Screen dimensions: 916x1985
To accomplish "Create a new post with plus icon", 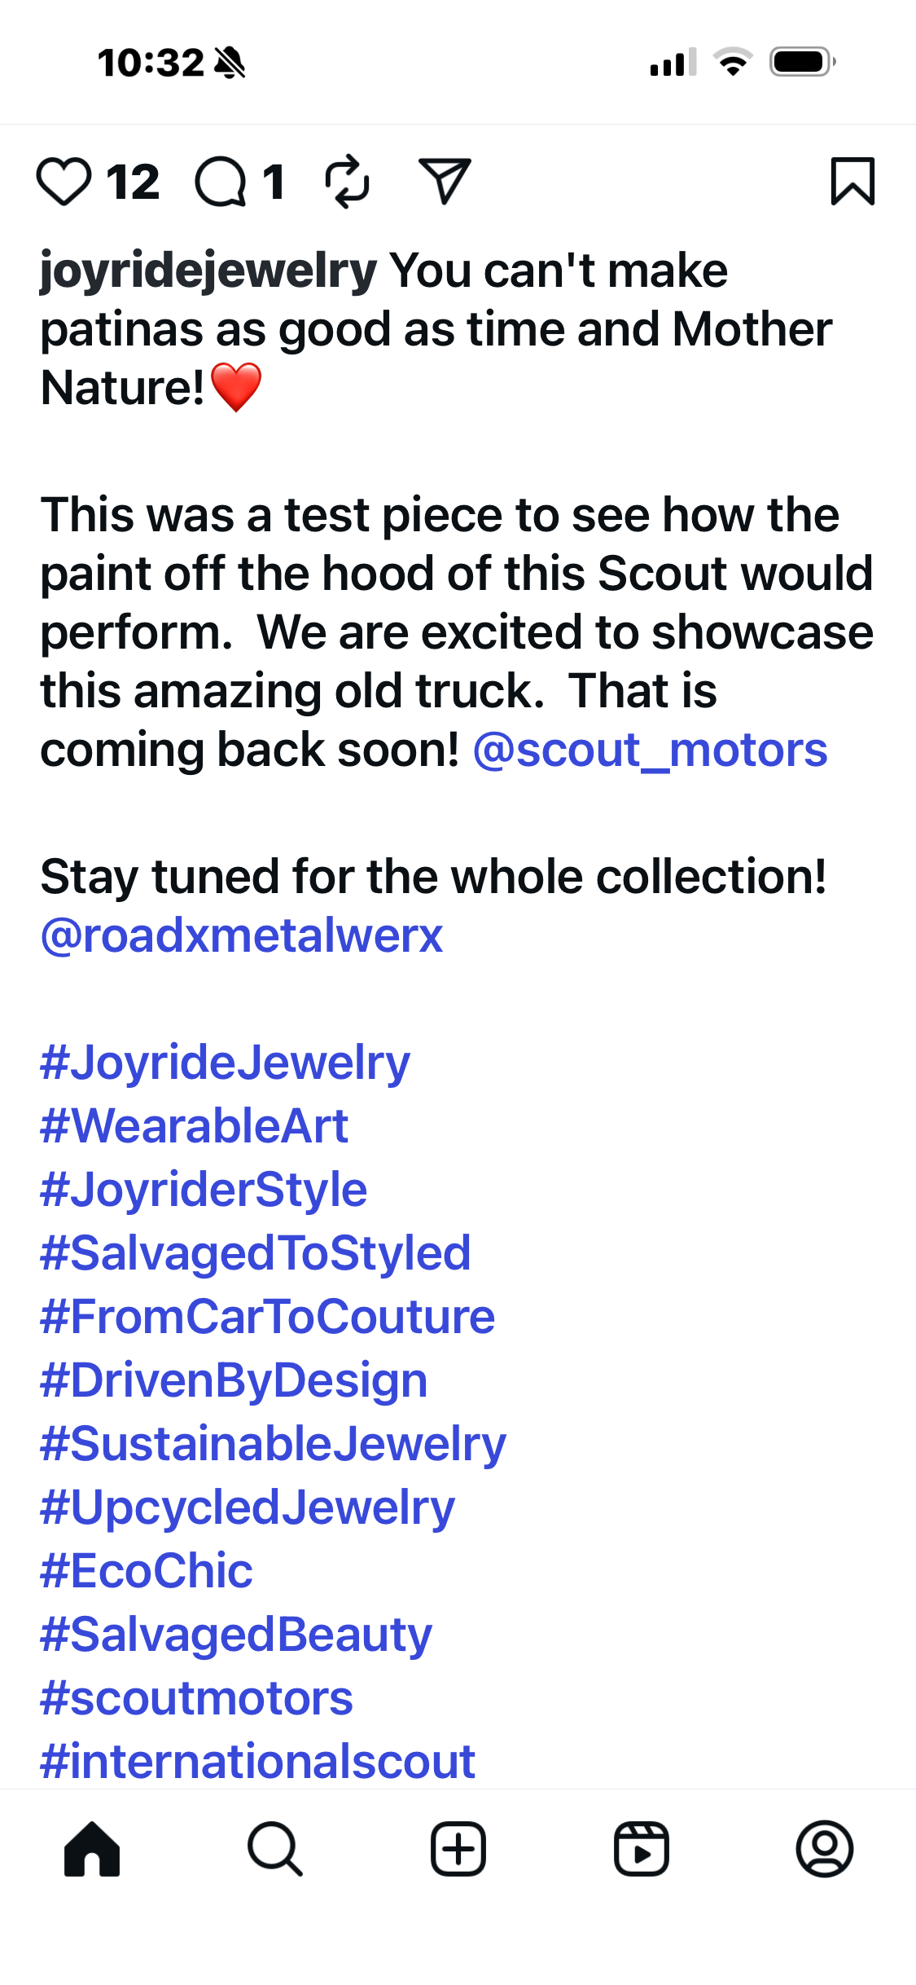I will (458, 1849).
